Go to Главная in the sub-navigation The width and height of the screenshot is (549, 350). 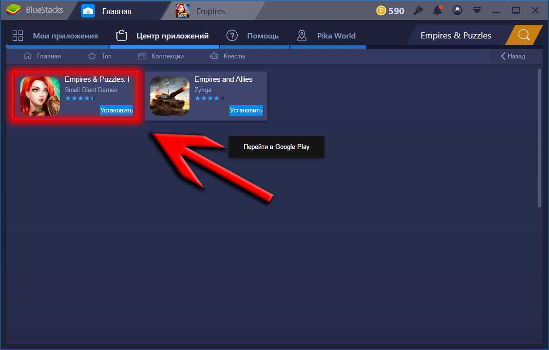(42, 56)
